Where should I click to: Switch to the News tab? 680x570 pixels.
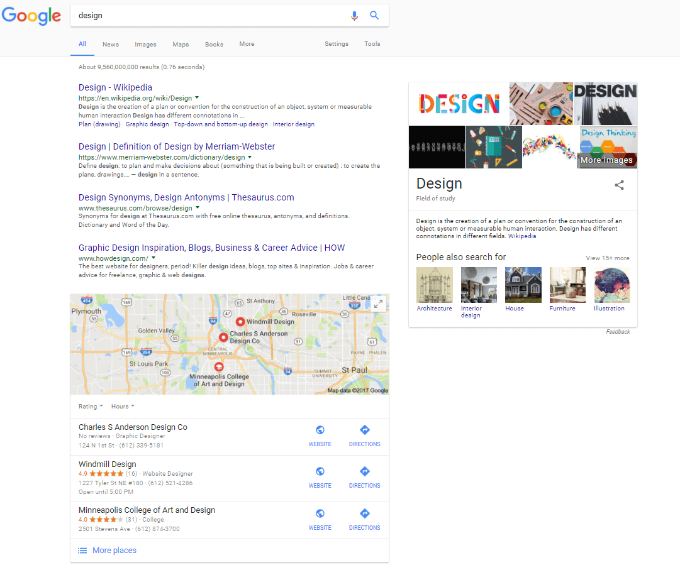[111, 44]
